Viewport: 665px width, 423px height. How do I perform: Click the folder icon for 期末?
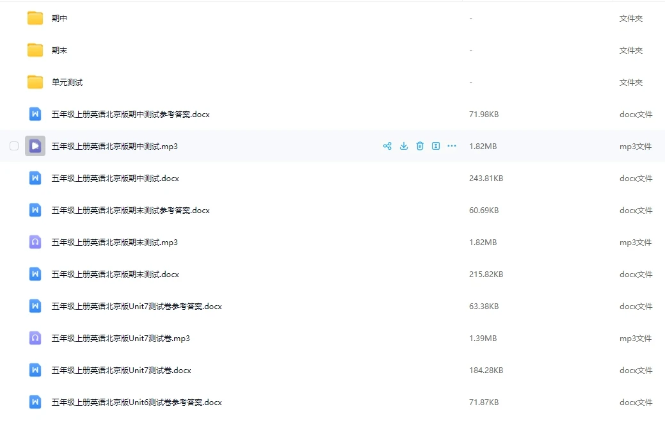[35, 50]
